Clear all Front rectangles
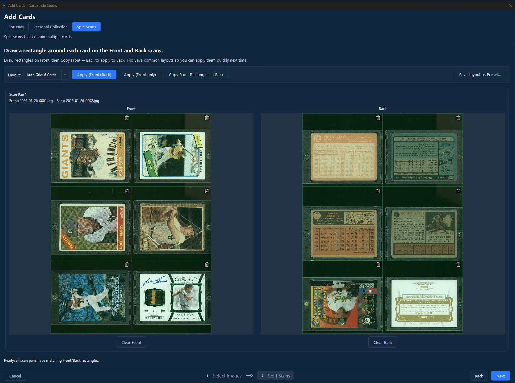 pyautogui.click(x=131, y=342)
